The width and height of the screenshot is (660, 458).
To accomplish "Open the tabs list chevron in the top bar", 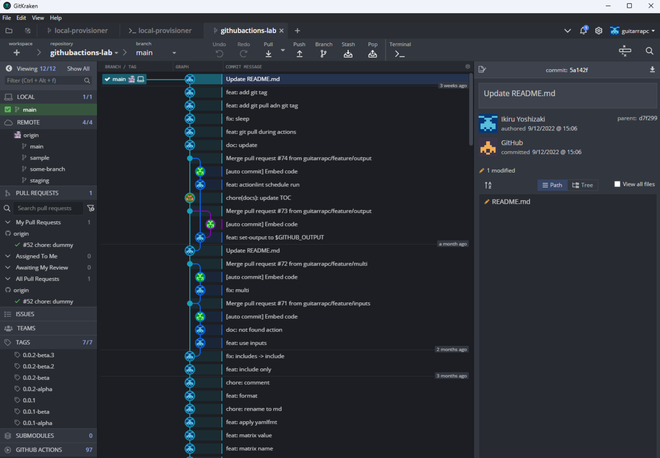I will 568,31.
